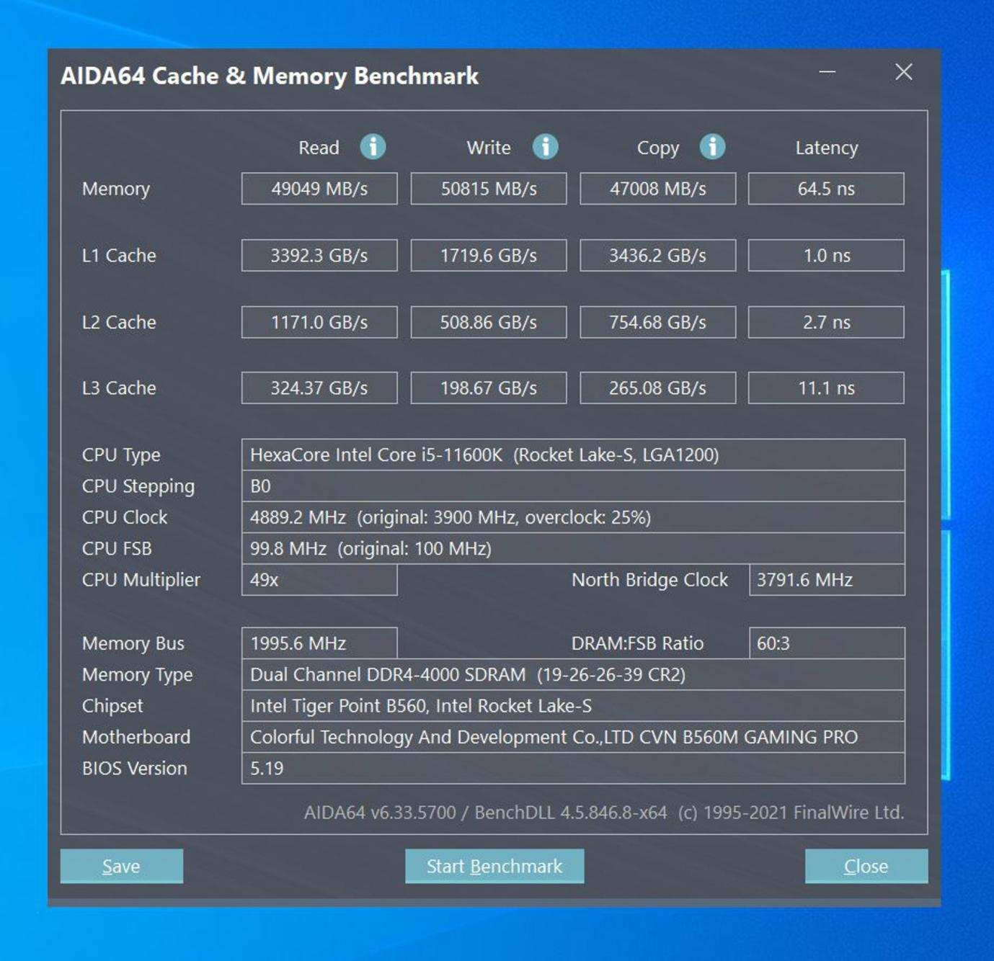Click the L3 Cache Latency 11.1 ns
Screen dimensions: 994x961
pos(826,388)
